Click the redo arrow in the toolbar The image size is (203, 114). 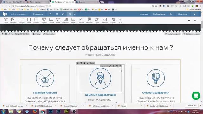[195, 20]
